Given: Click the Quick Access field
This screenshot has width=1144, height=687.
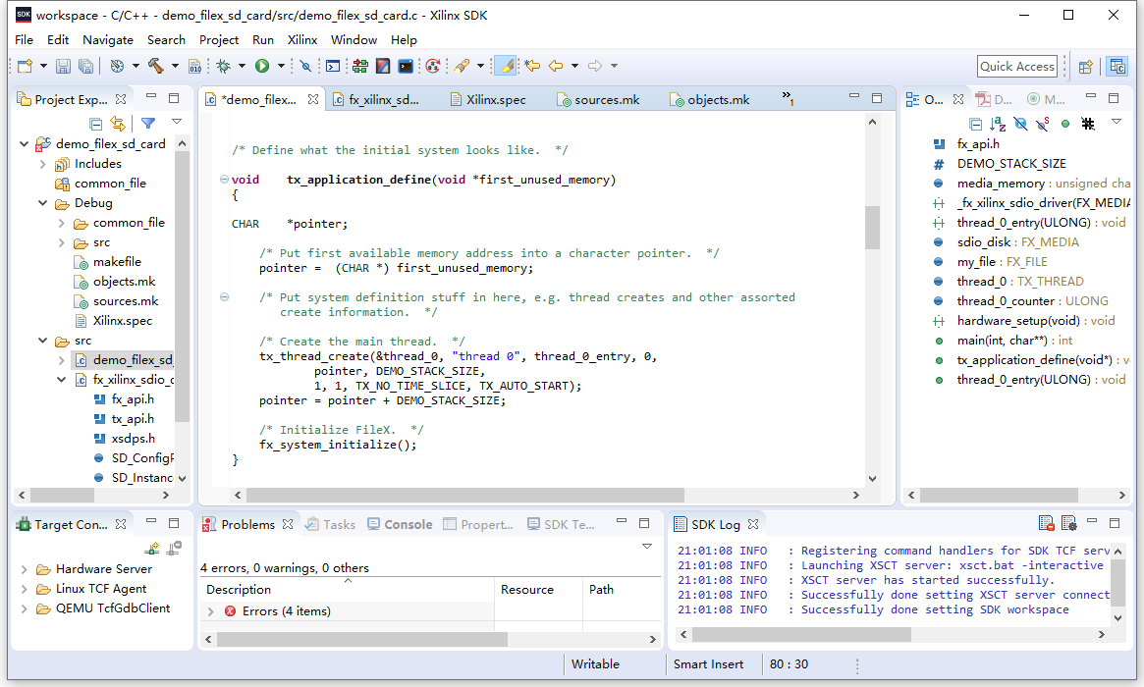Looking at the screenshot, I should click(x=1017, y=67).
